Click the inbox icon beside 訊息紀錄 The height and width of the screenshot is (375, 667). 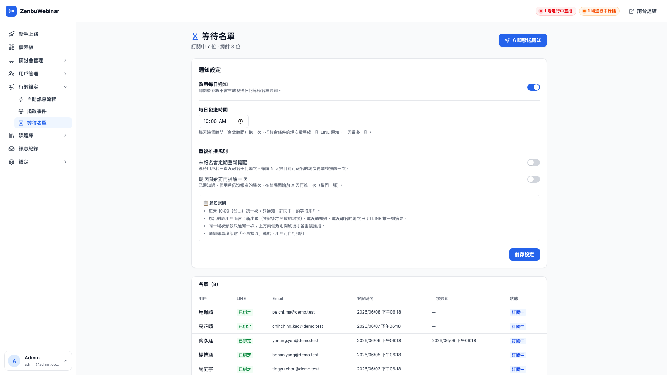(11, 149)
